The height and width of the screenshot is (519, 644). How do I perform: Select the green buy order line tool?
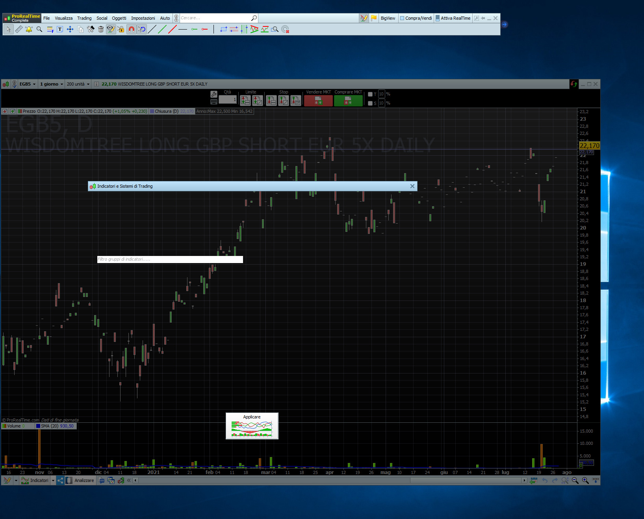194,29
